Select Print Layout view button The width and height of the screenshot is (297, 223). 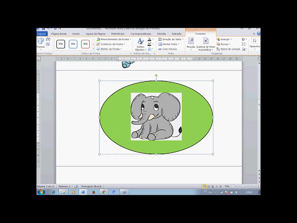pyautogui.click(x=204, y=186)
